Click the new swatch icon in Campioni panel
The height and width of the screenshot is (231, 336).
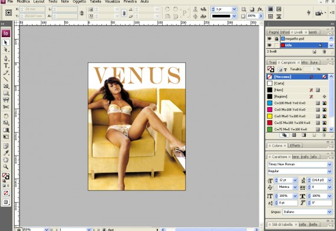click(314, 135)
